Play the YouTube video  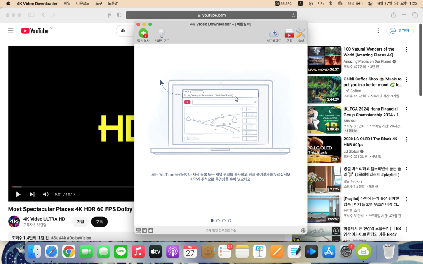click(x=18, y=194)
